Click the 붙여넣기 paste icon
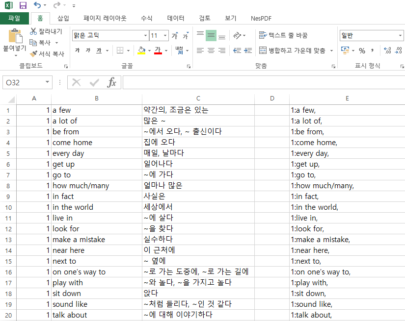This screenshot has width=405, height=321. click(15, 36)
